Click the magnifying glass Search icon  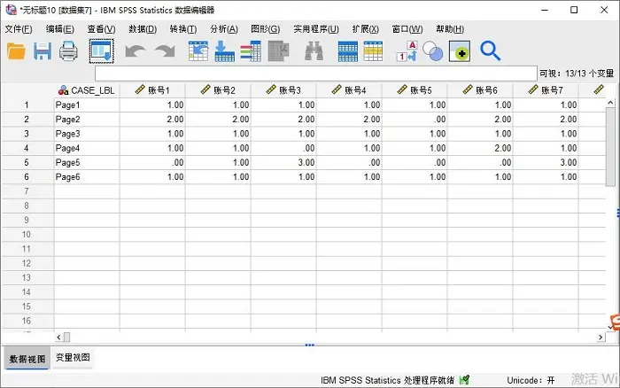coord(490,51)
